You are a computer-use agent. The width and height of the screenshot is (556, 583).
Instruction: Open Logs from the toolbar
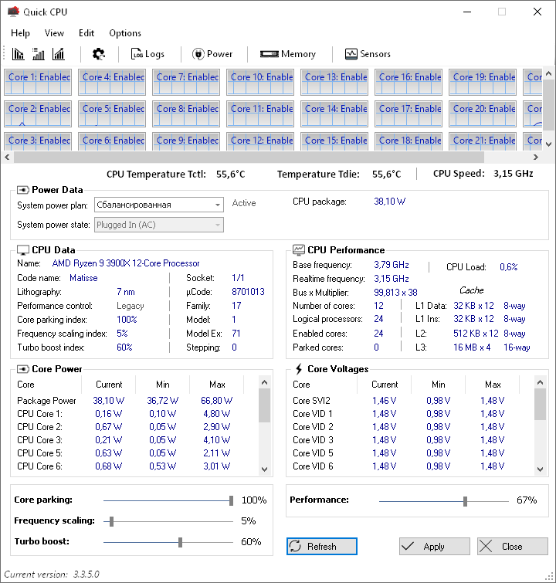pos(147,54)
